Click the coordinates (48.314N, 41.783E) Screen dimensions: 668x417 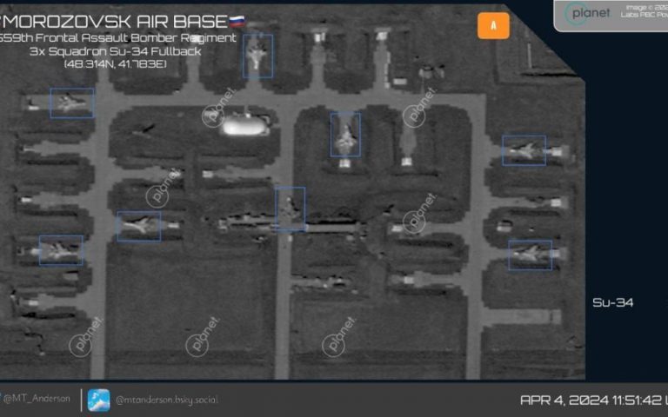[x=115, y=63]
